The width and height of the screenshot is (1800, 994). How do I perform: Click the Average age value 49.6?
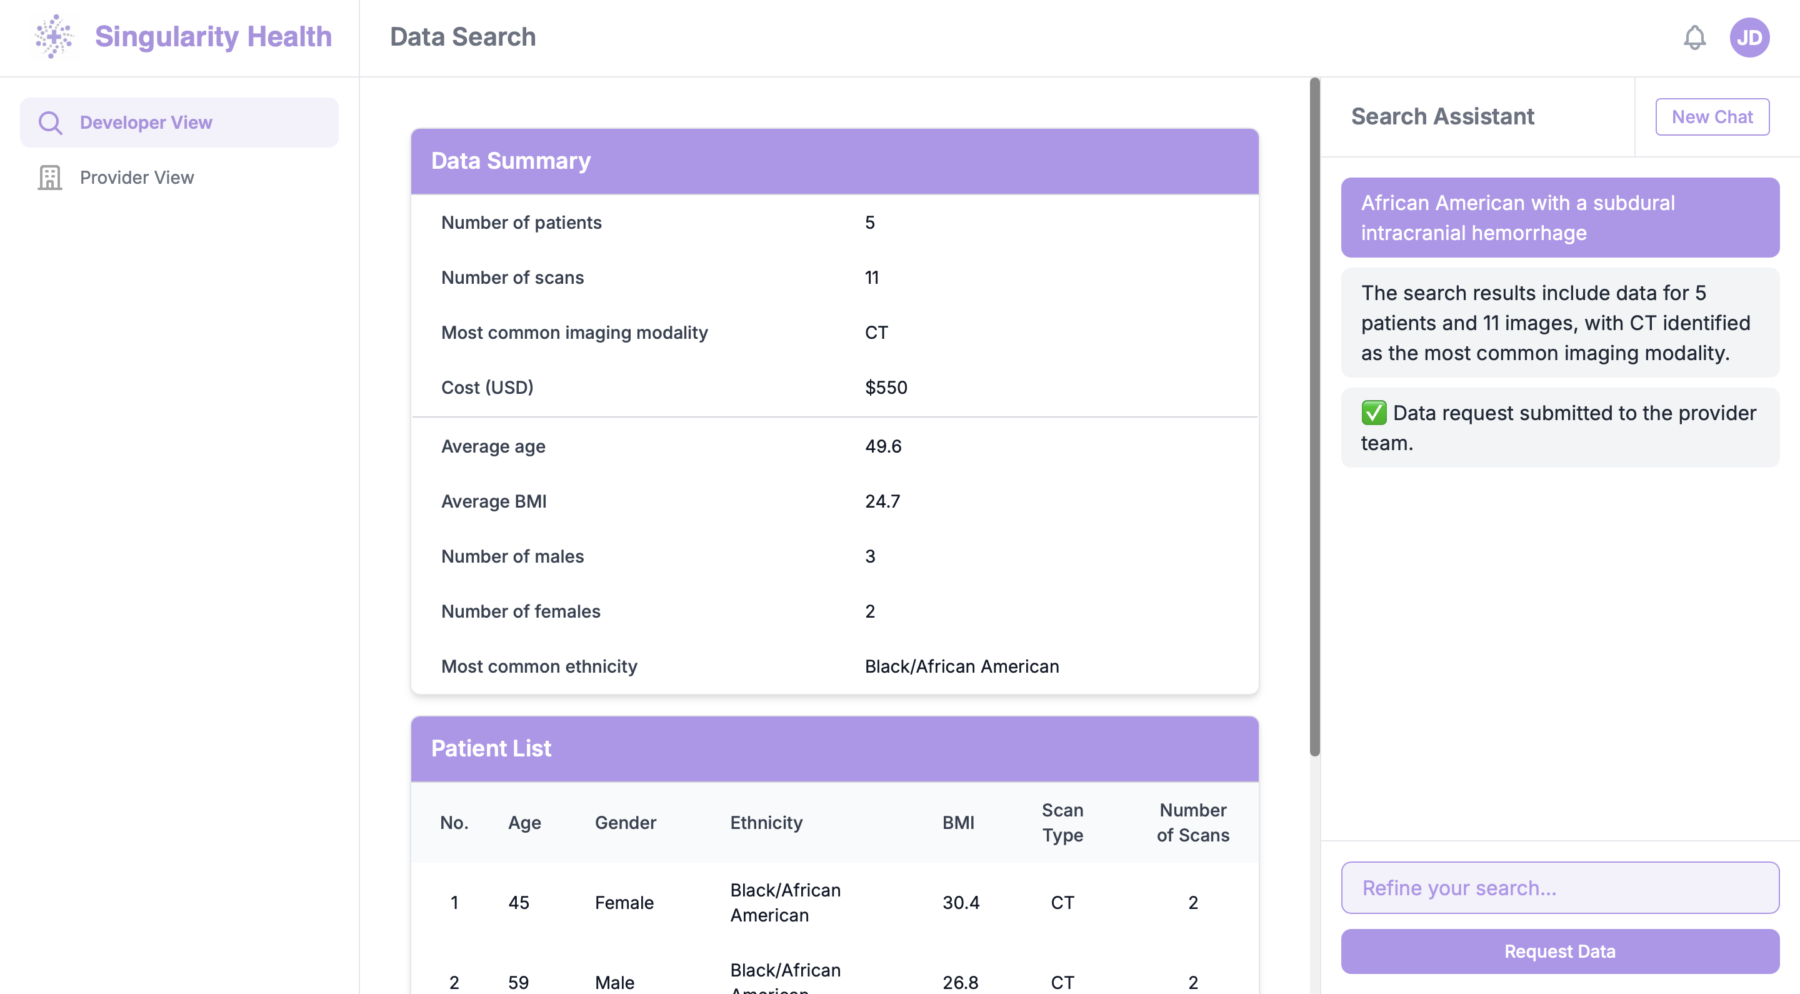883,446
